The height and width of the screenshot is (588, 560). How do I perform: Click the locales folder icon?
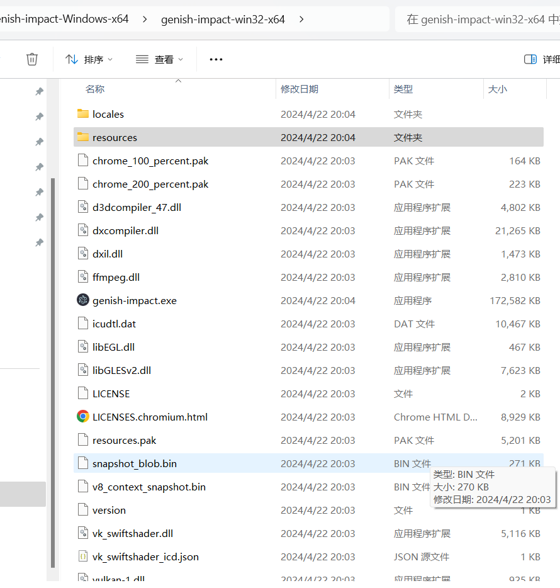coord(82,114)
